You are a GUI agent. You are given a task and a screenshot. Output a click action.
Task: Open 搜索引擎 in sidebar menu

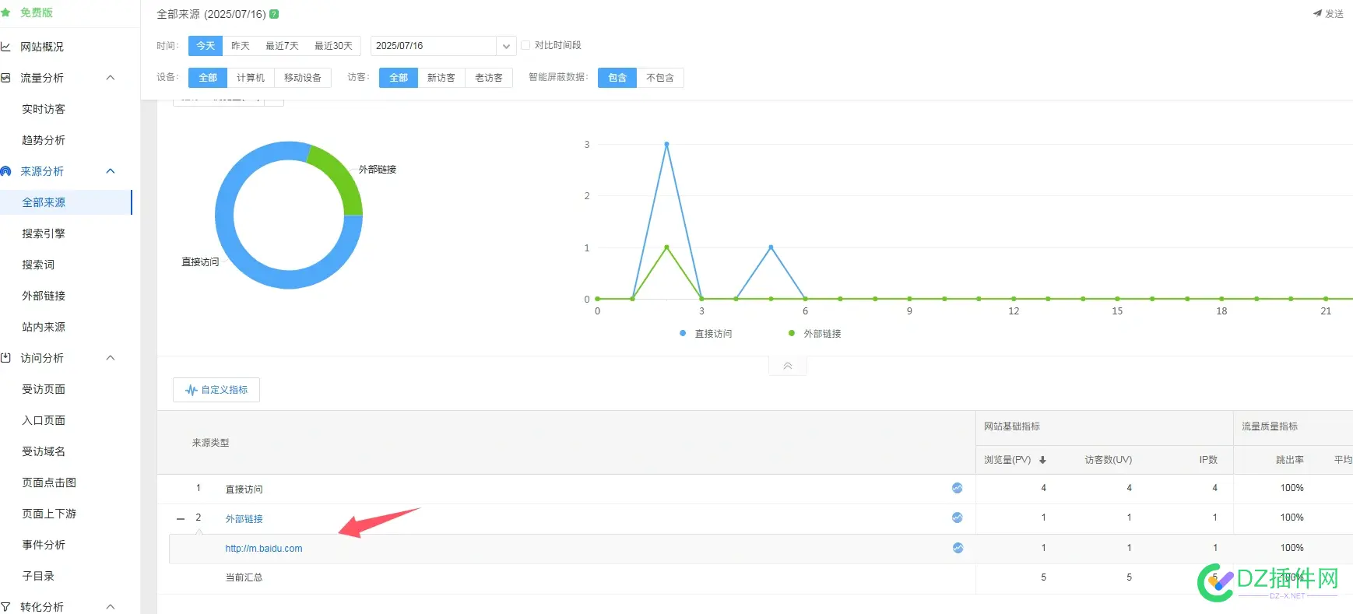pos(44,233)
